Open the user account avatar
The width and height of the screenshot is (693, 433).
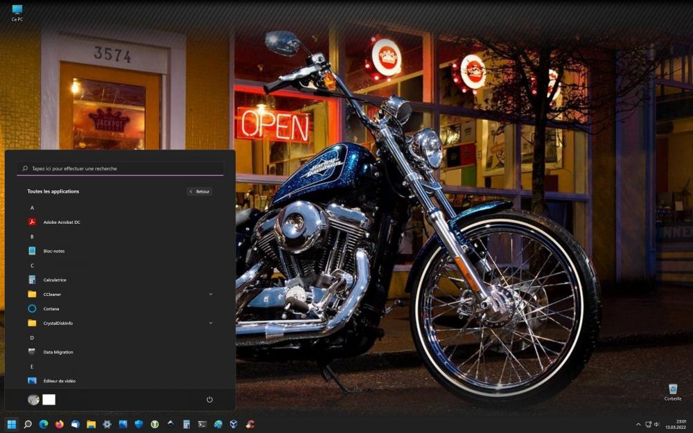tap(33, 399)
